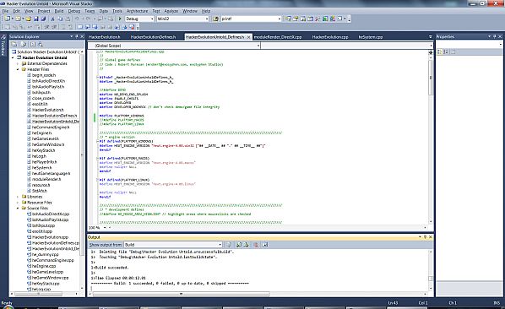Click the Copy icon in the toolbar
Screen dimensions: 505x309
coord(60,19)
